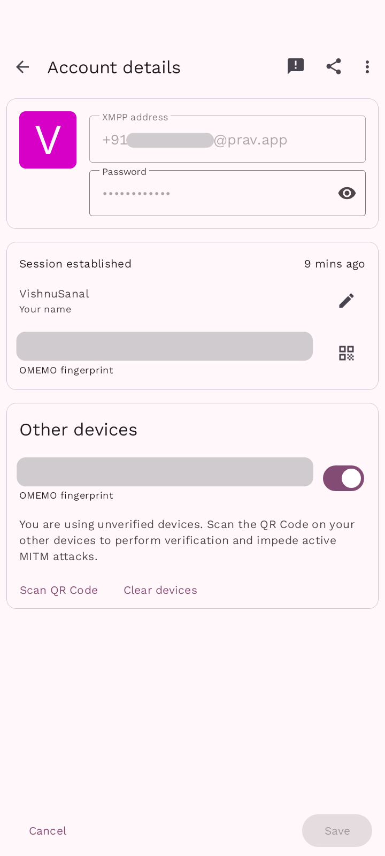Click the XMPP address field
This screenshot has width=385, height=856.
(227, 140)
